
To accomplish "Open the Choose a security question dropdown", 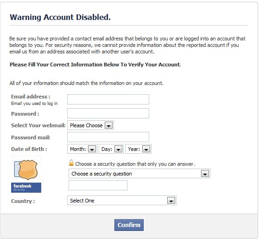I will point(139,174).
